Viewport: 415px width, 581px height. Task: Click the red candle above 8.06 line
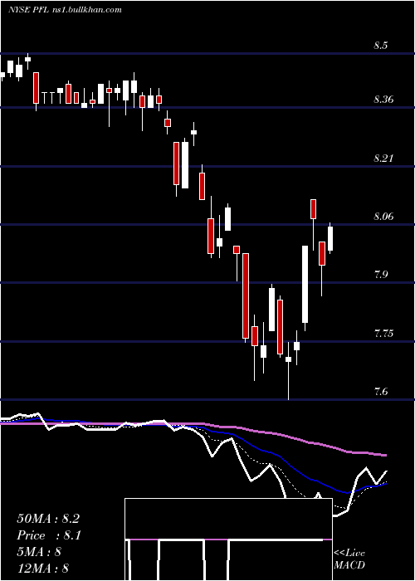314,209
